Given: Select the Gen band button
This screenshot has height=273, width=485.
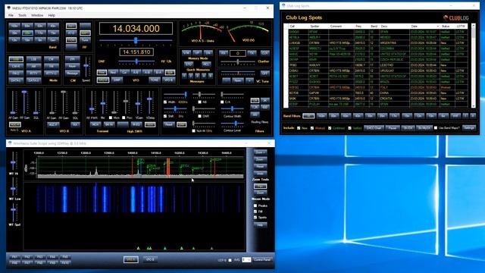Looking at the screenshot, I should (x=53, y=40).
